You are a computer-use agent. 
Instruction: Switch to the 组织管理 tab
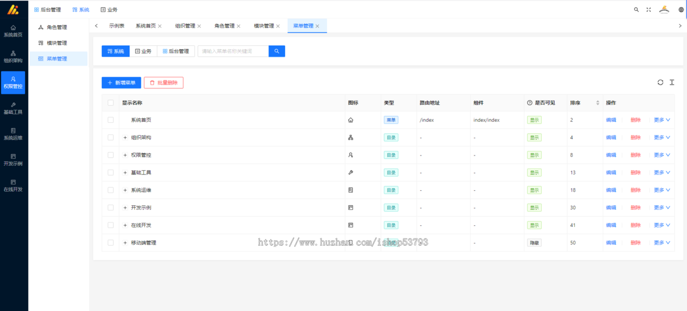coord(185,26)
